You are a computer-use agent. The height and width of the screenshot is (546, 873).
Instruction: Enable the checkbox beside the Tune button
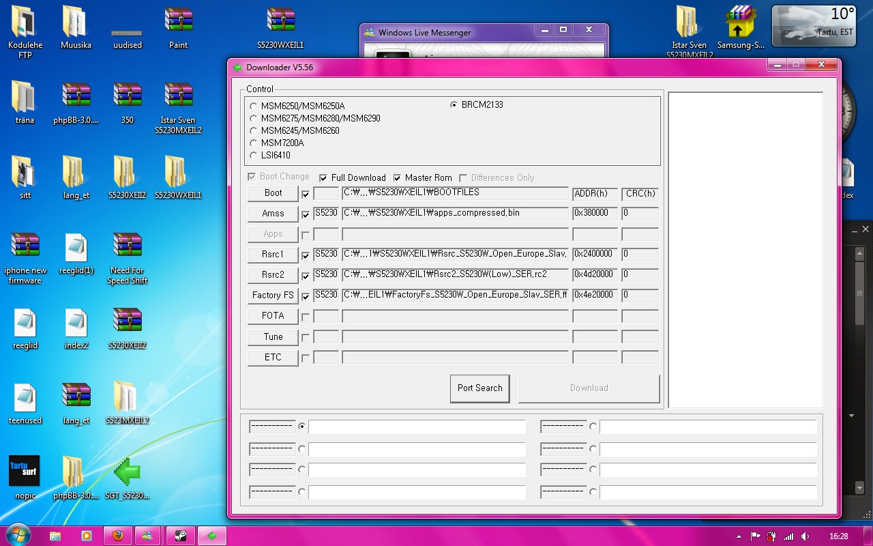306,338
